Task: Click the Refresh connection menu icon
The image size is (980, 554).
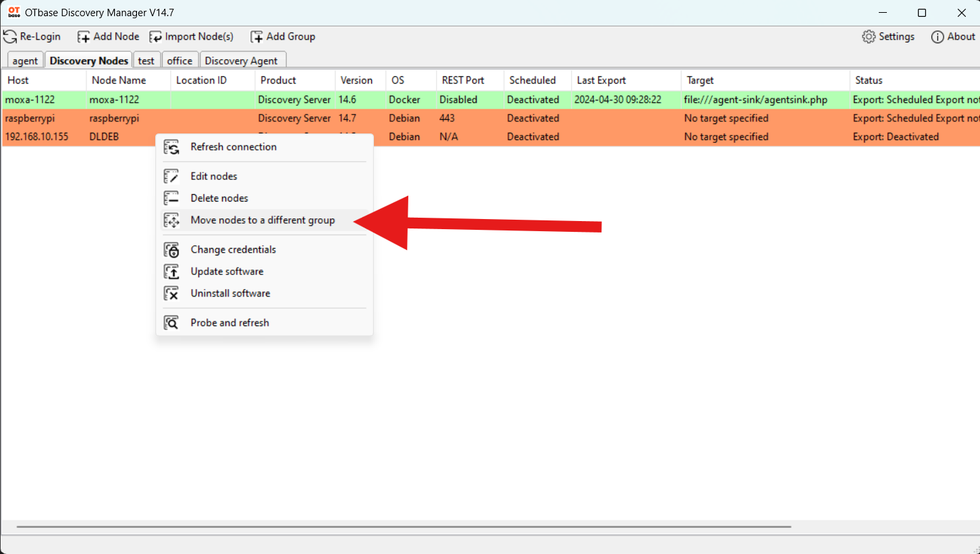Action: click(171, 147)
